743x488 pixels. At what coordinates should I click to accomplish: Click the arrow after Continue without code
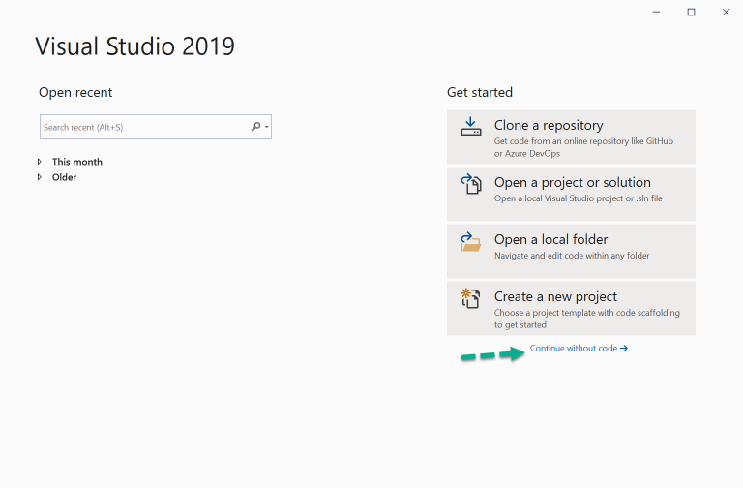tap(624, 349)
